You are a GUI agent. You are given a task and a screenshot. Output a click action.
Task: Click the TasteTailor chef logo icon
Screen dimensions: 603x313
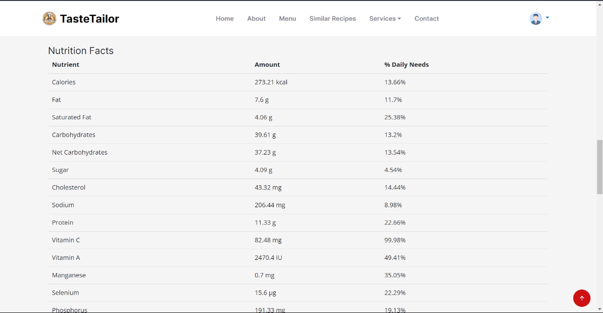tap(49, 18)
